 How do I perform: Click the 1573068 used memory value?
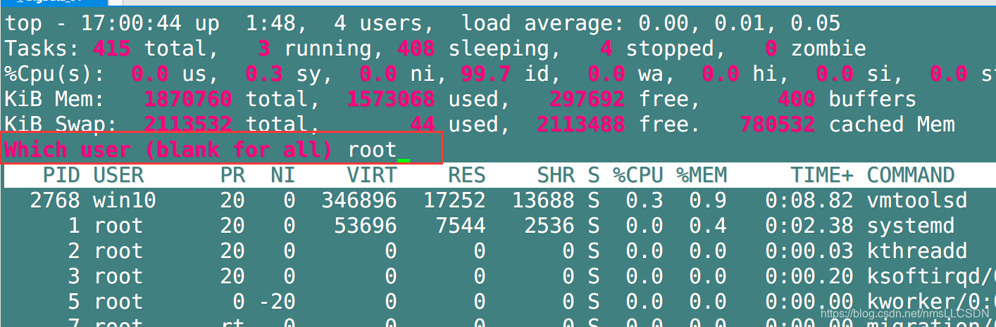391,99
